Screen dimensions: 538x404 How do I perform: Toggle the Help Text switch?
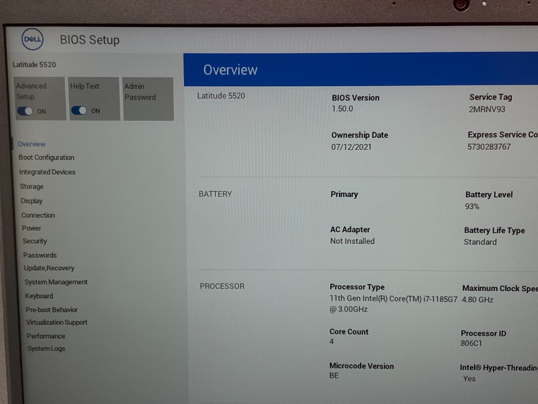coord(79,110)
